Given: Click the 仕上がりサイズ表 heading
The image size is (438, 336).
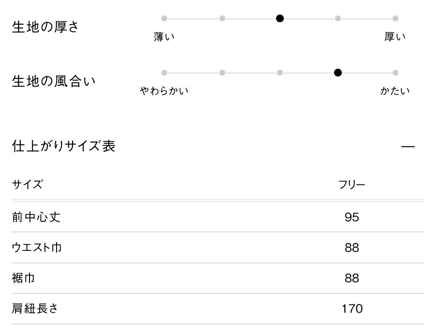Looking at the screenshot, I should [x=63, y=146].
